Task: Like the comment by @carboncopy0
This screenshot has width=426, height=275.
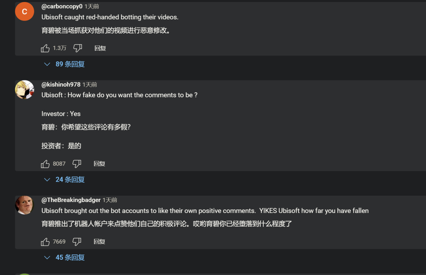Action: pyautogui.click(x=45, y=48)
